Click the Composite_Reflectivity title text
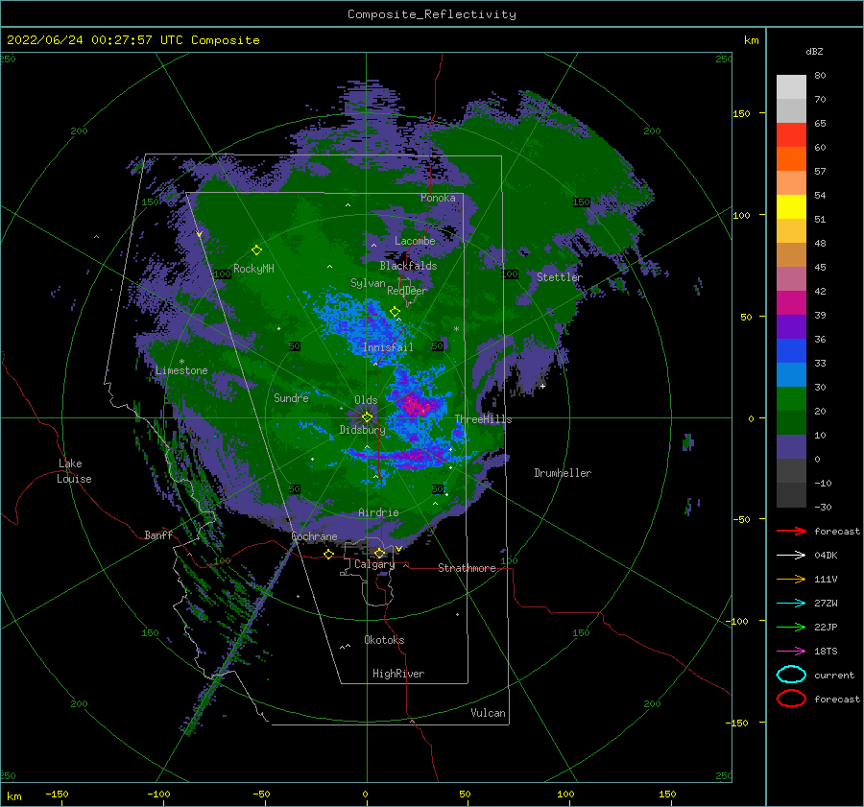The image size is (864, 807). (x=432, y=14)
